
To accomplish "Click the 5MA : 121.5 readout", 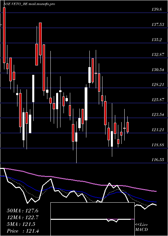I will click(x=21, y=224).
